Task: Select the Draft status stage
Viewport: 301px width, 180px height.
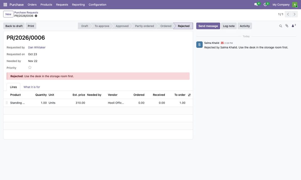Action: coord(84,26)
